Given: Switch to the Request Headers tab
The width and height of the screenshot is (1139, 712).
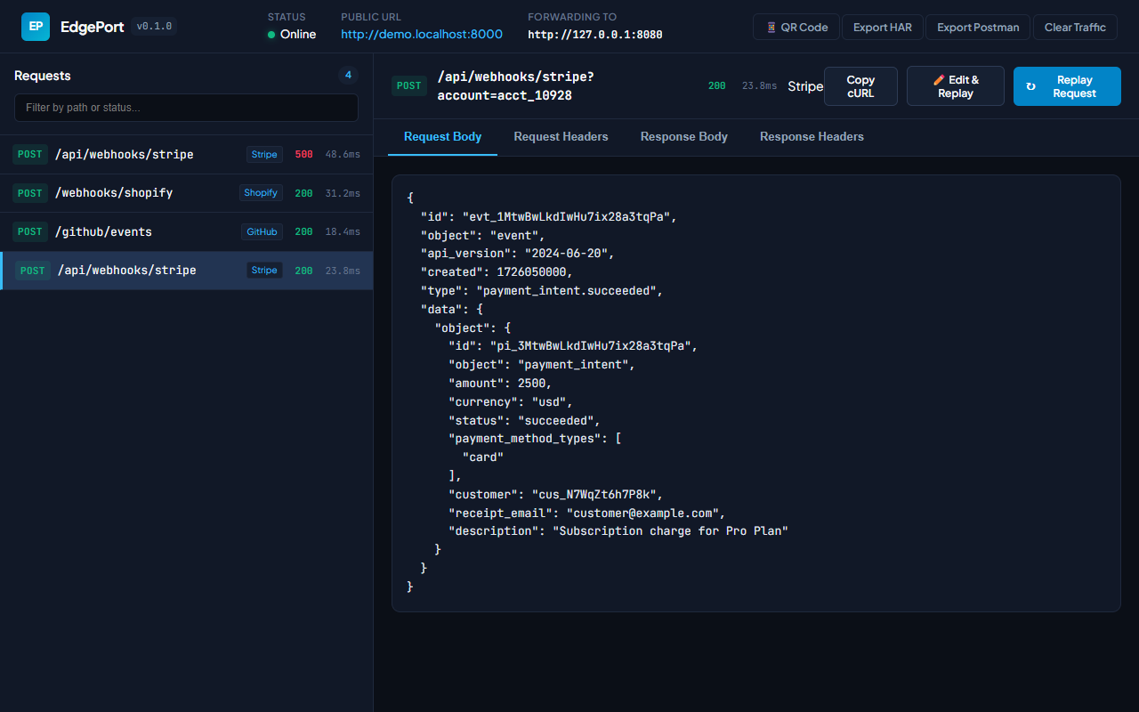Looking at the screenshot, I should pos(561,137).
